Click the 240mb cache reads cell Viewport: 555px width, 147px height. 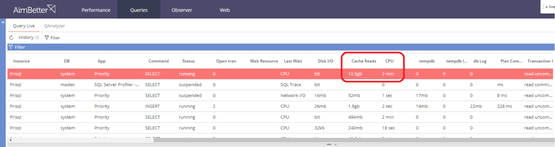pos(355,128)
